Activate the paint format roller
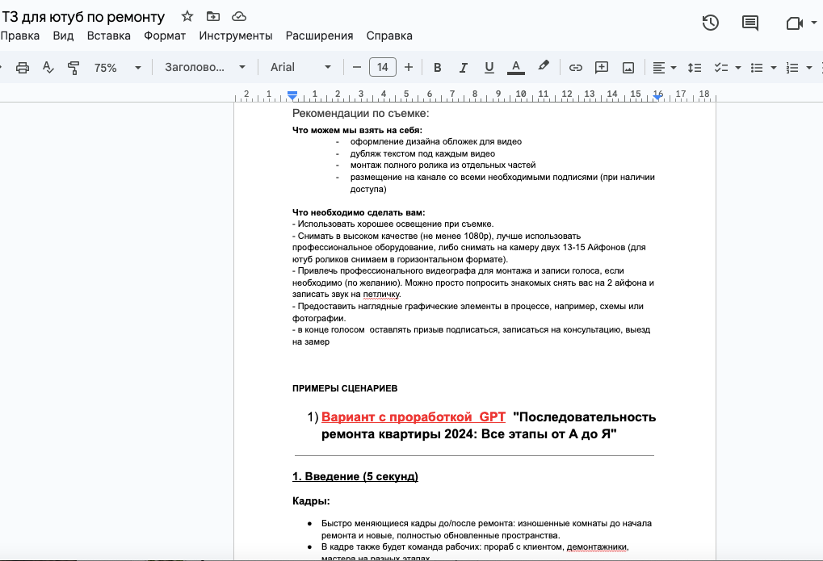The image size is (823, 561). pos(73,67)
